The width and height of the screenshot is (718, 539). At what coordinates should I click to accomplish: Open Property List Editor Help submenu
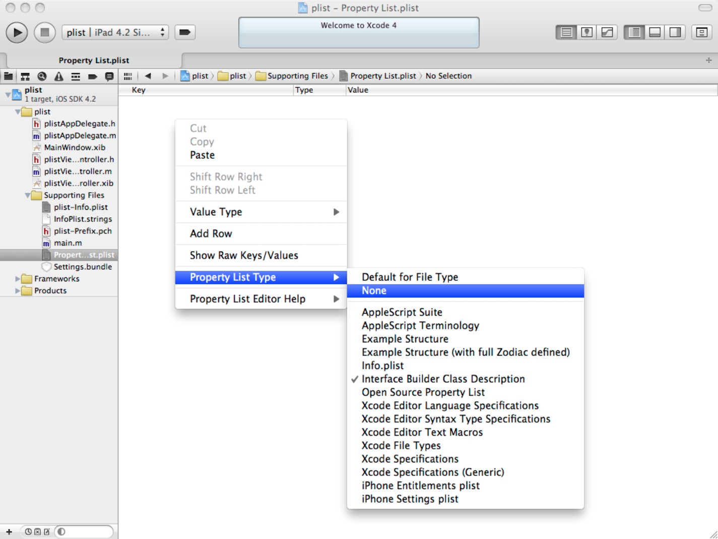pyautogui.click(x=261, y=299)
